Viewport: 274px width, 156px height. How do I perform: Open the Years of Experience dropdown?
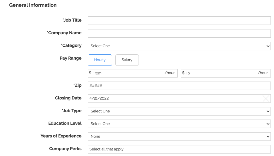click(x=179, y=137)
